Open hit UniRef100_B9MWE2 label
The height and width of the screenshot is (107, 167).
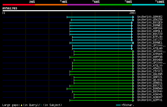(150, 26)
